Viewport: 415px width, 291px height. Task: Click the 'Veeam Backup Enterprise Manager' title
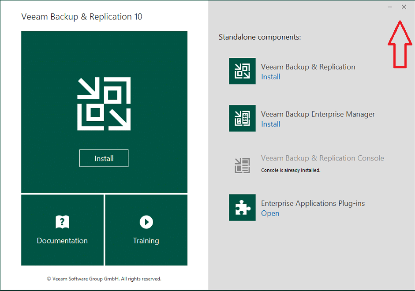tap(318, 114)
